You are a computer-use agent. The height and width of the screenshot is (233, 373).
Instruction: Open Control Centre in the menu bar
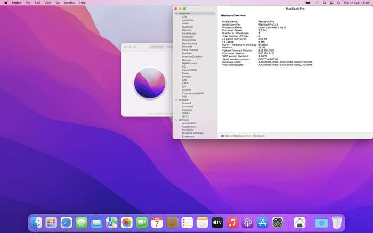331,3
